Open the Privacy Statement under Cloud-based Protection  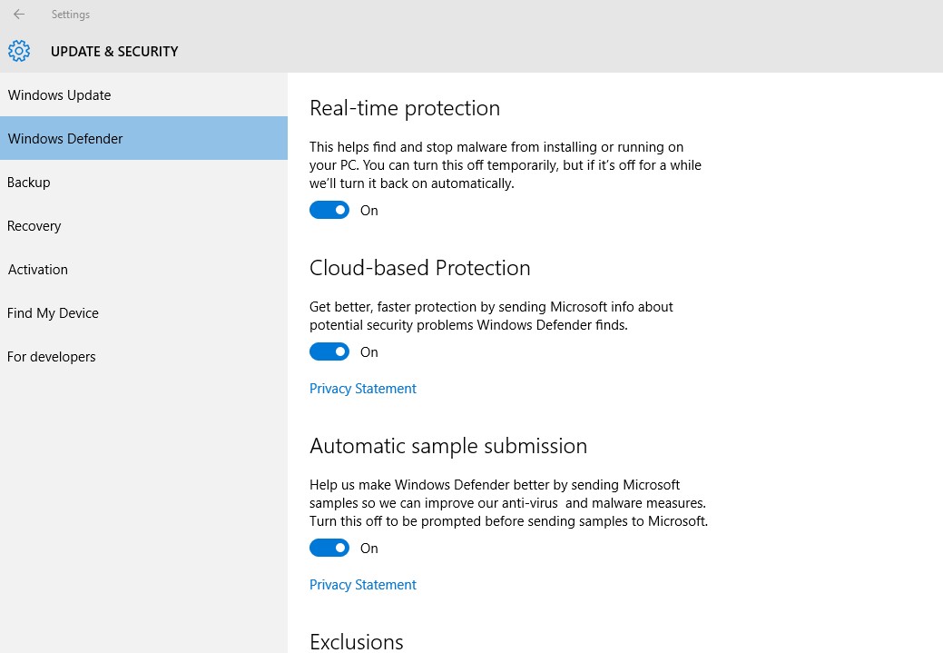pos(362,388)
